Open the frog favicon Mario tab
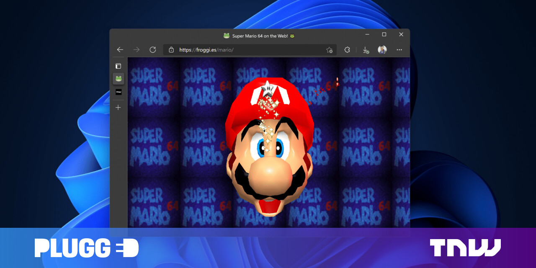Image resolution: width=536 pixels, height=268 pixels. (x=119, y=78)
